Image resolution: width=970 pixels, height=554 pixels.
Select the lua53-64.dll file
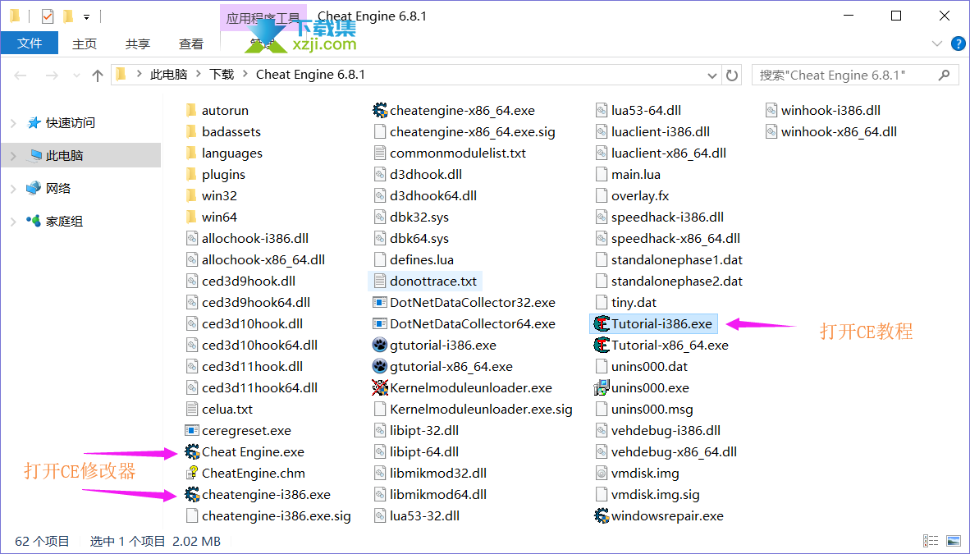638,110
